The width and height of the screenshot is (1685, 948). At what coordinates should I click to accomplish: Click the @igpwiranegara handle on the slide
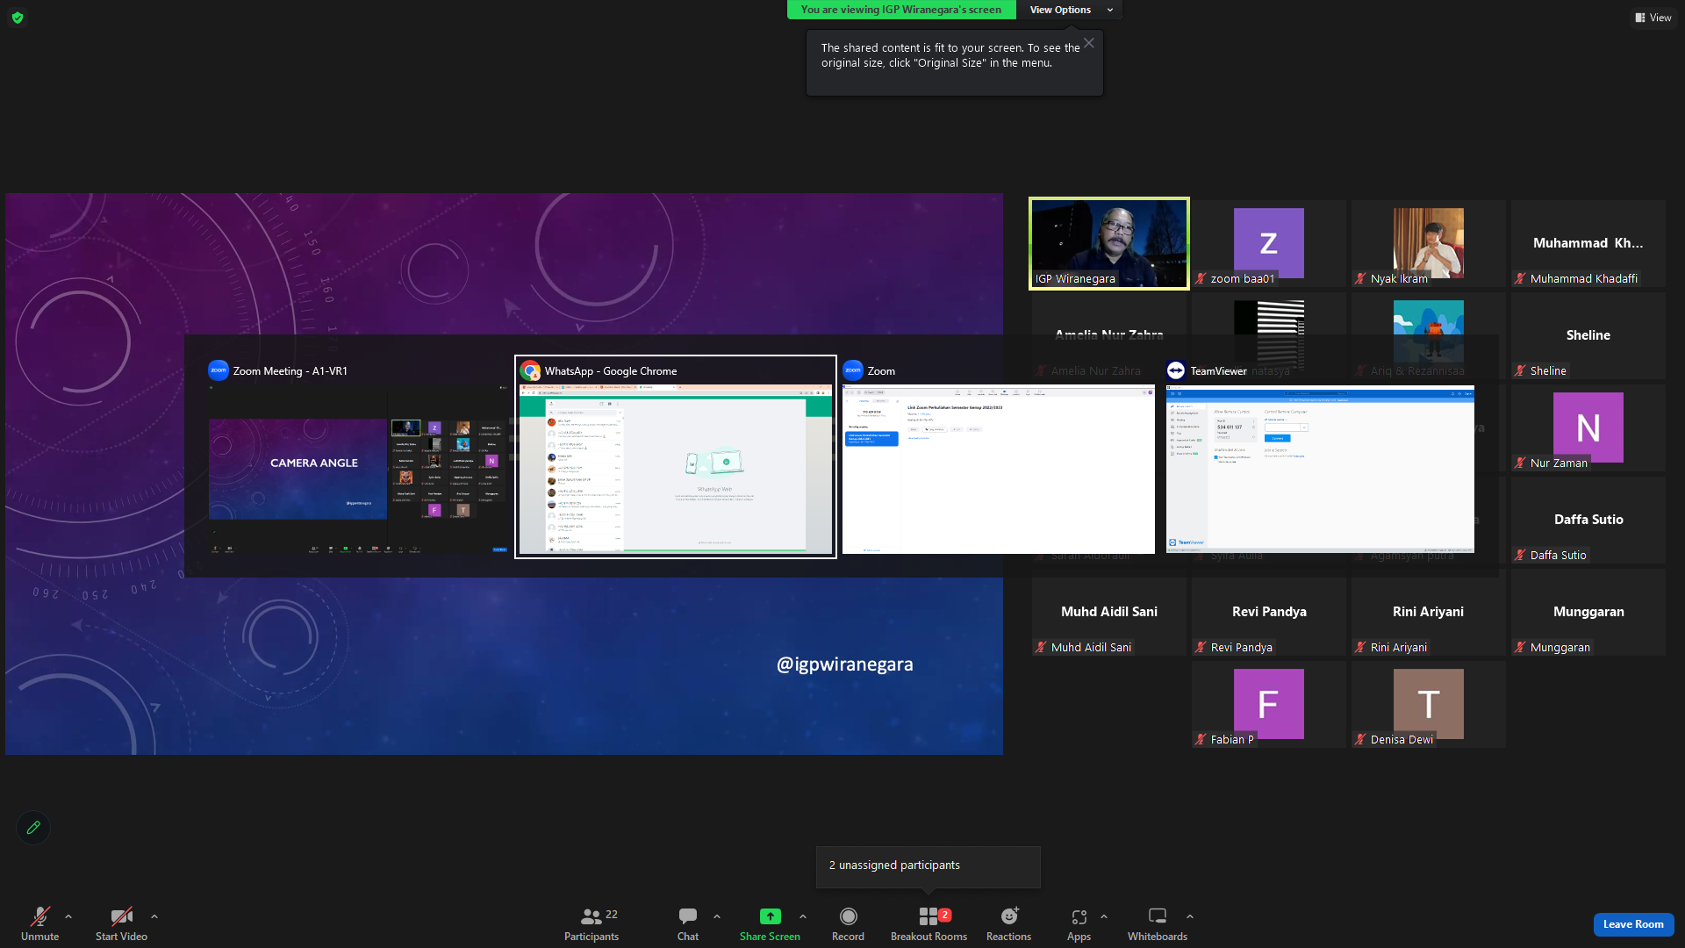[845, 664]
